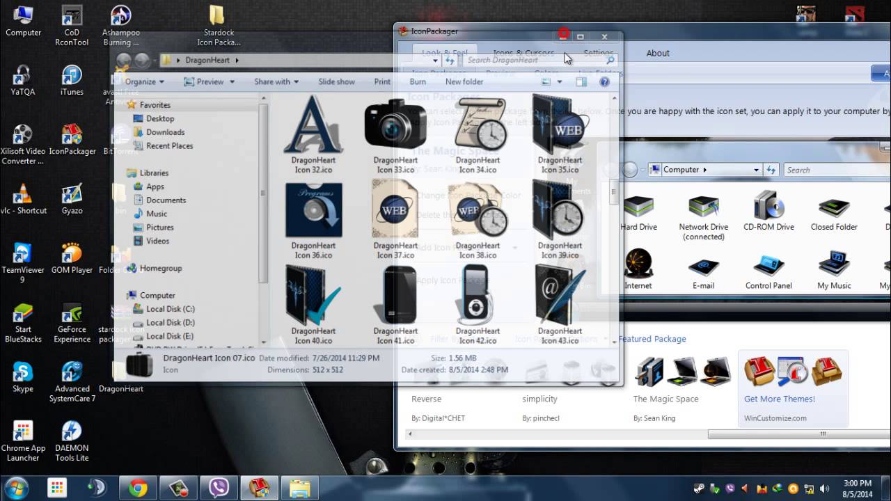Show the preview pane using its toolbar icon
The image size is (891, 501).
point(581,81)
